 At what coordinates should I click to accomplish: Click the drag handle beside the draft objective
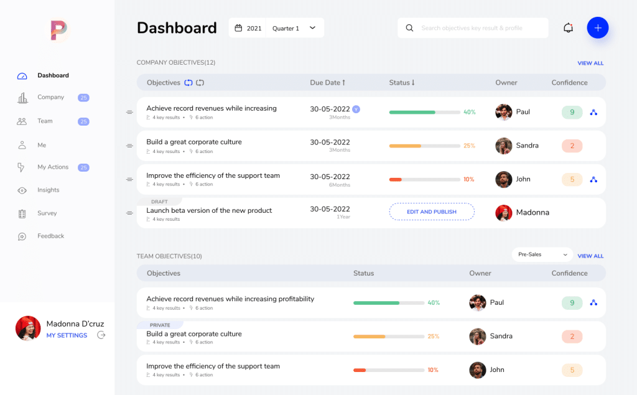pyautogui.click(x=129, y=211)
